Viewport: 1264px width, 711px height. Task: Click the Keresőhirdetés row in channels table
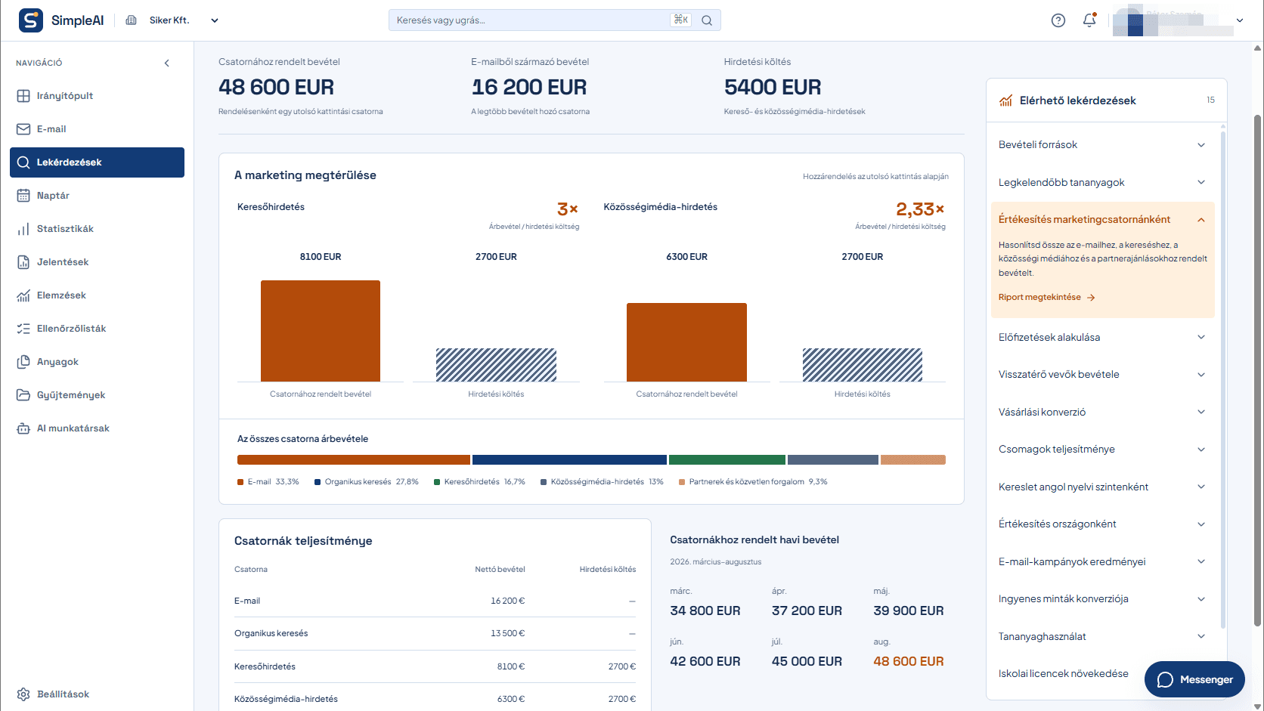(435, 666)
